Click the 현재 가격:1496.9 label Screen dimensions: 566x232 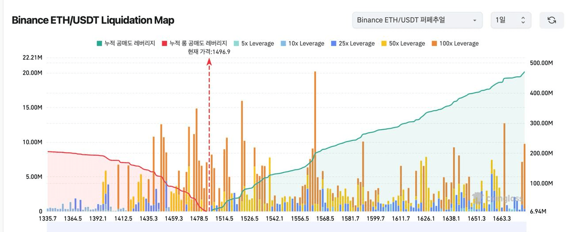pos(209,52)
